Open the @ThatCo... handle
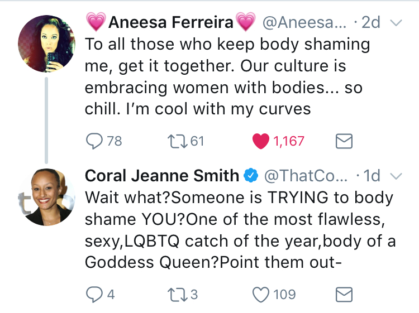The image size is (419, 313). point(306,176)
